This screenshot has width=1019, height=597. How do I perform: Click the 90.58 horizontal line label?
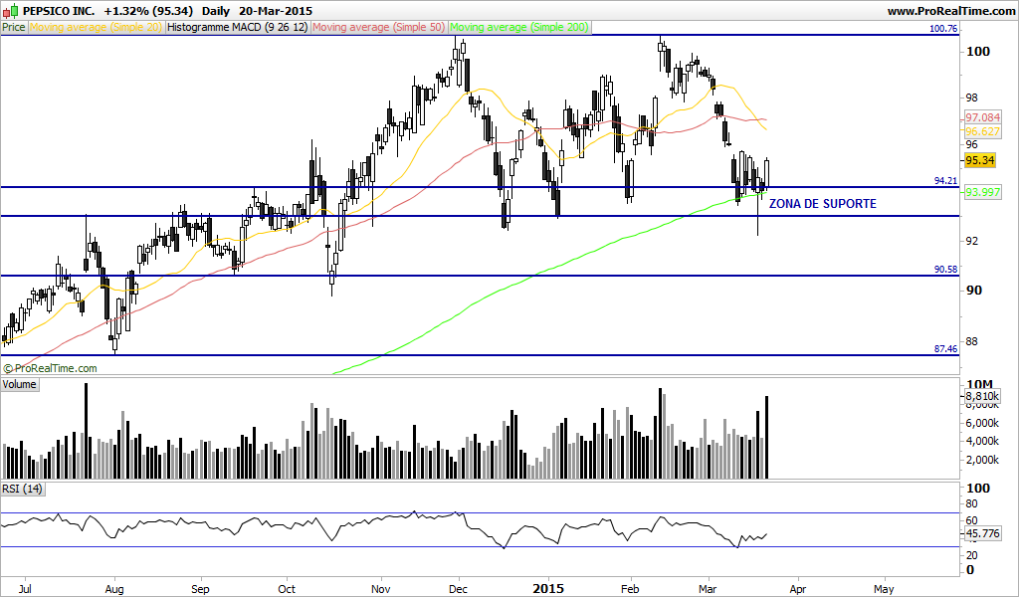945,269
